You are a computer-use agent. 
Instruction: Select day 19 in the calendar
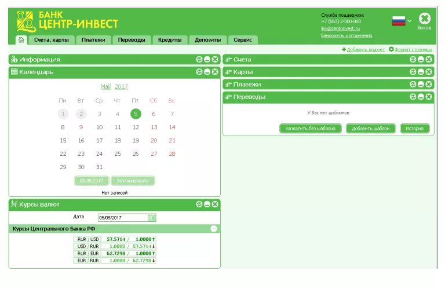pyautogui.click(x=136, y=140)
